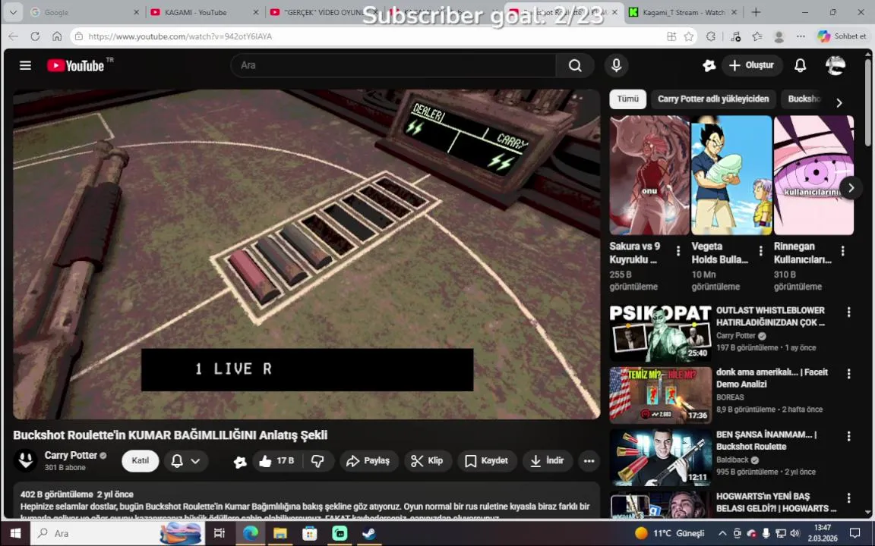Select Carry Potter adlı yükleyiciden chip

[713, 99]
